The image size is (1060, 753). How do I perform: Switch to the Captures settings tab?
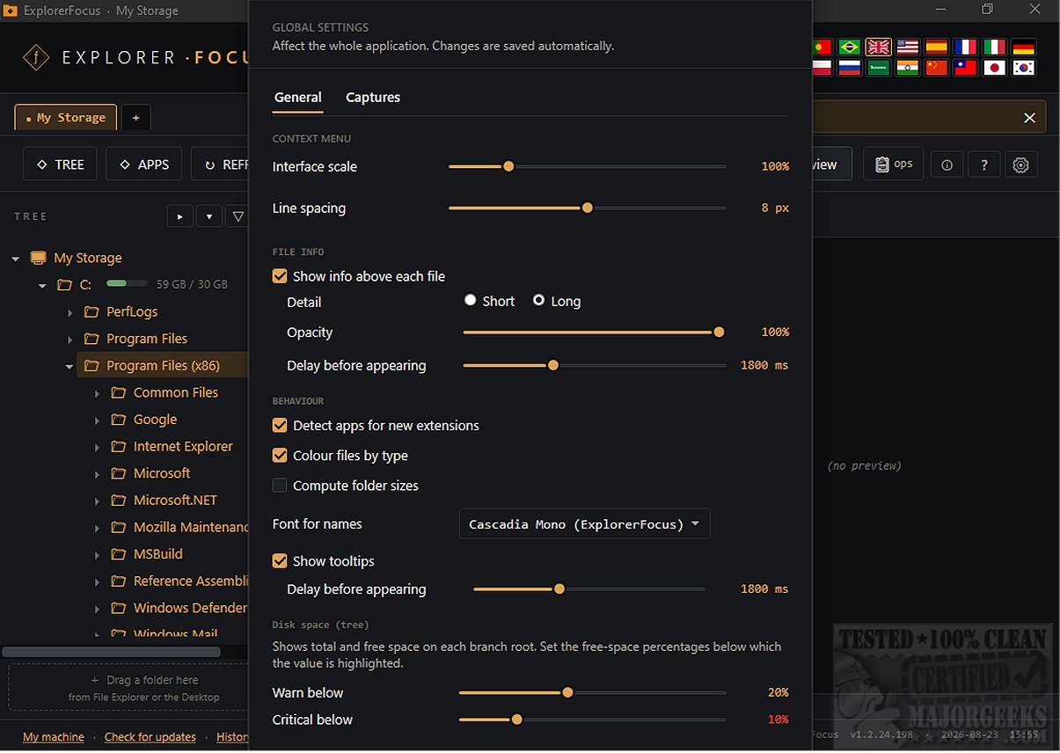pos(373,98)
